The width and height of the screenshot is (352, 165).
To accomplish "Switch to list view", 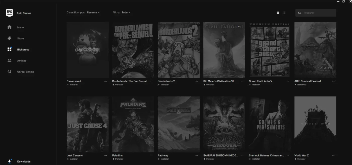I will tap(284, 13).
